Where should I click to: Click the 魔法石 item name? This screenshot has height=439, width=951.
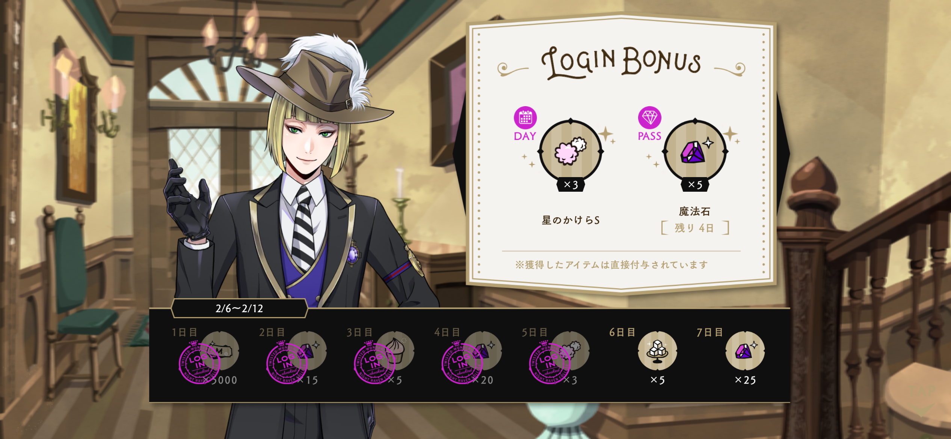point(694,211)
